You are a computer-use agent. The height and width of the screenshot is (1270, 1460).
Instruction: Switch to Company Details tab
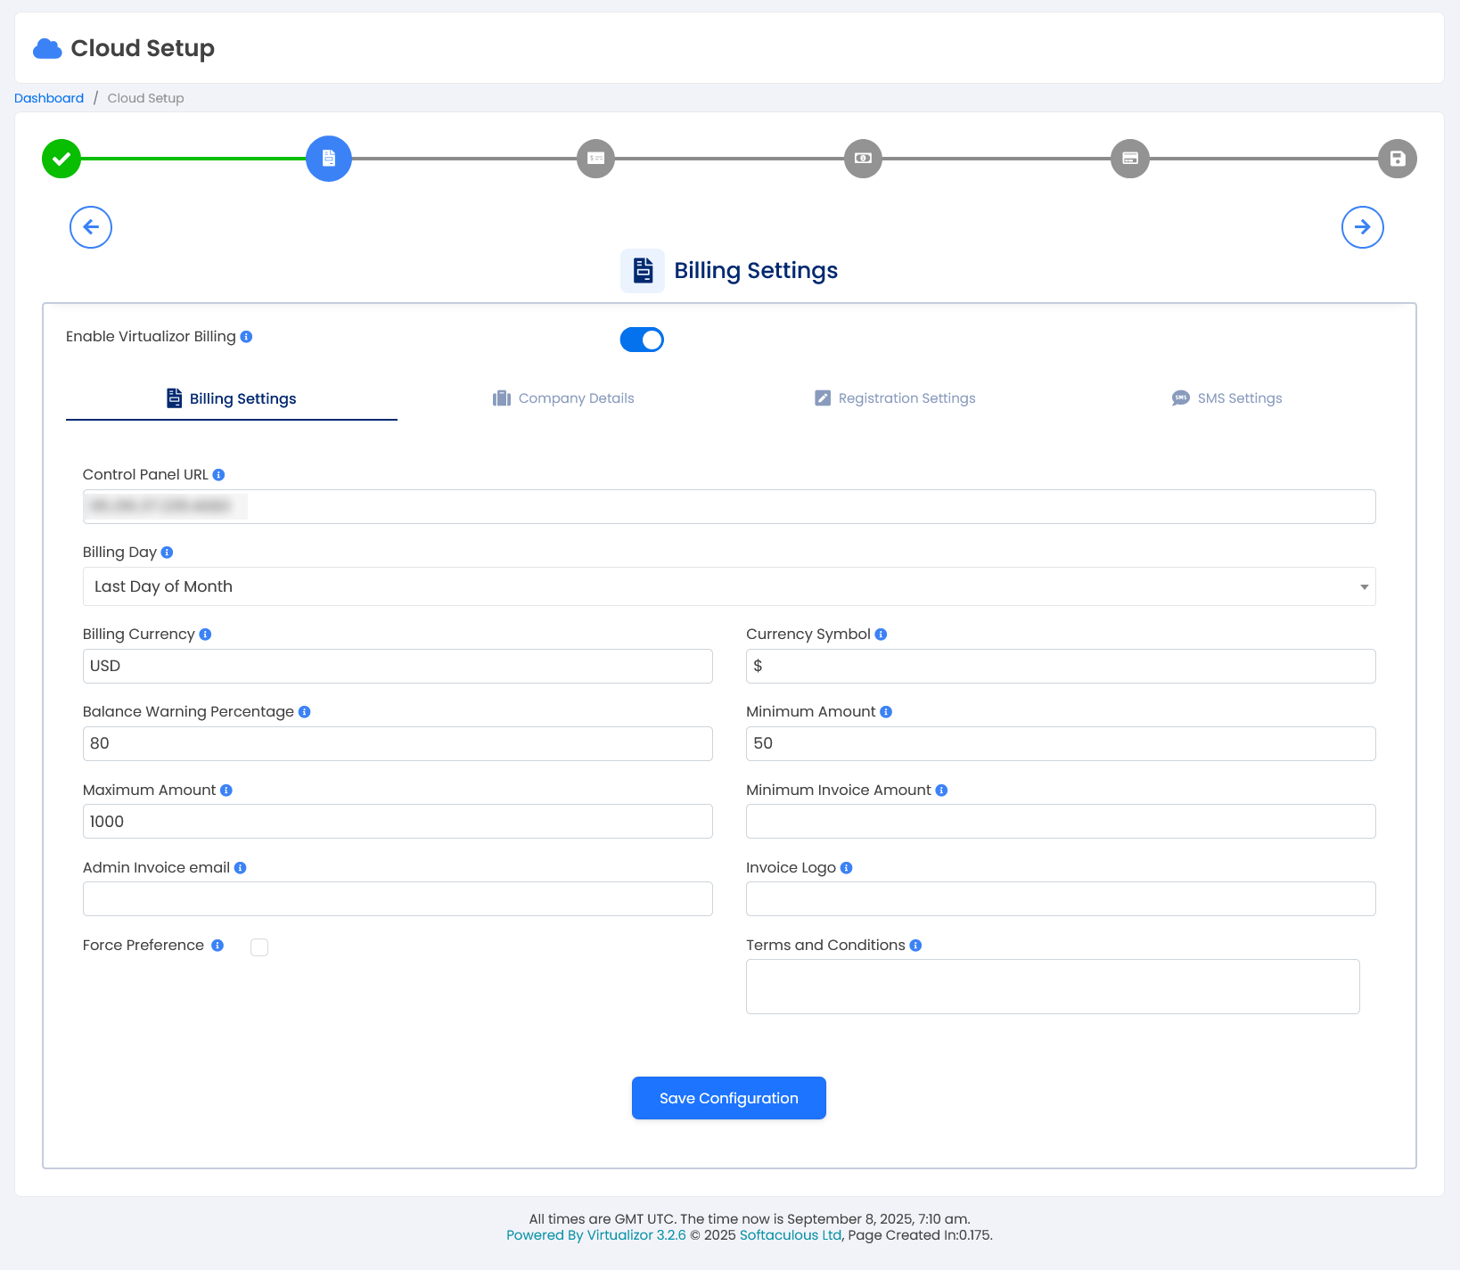563,398
